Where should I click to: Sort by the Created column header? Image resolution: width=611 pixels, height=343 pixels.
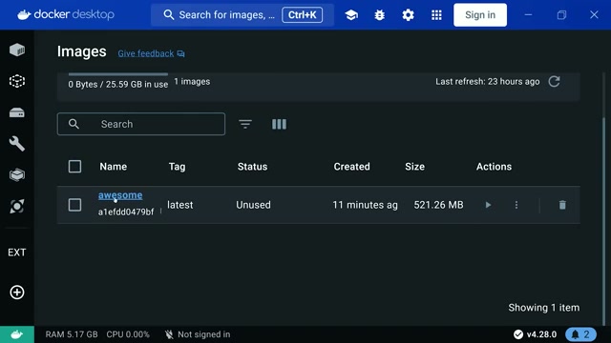pos(352,167)
